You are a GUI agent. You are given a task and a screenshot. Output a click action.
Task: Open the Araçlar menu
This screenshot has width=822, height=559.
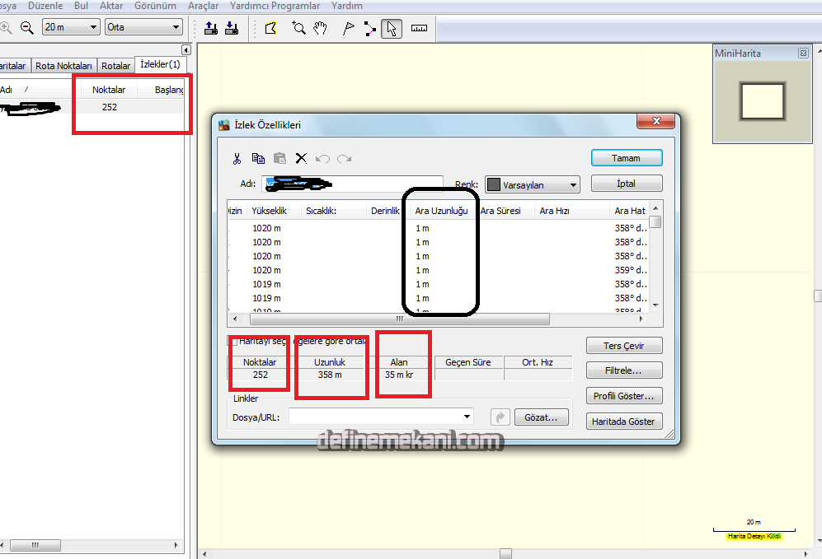click(x=203, y=6)
